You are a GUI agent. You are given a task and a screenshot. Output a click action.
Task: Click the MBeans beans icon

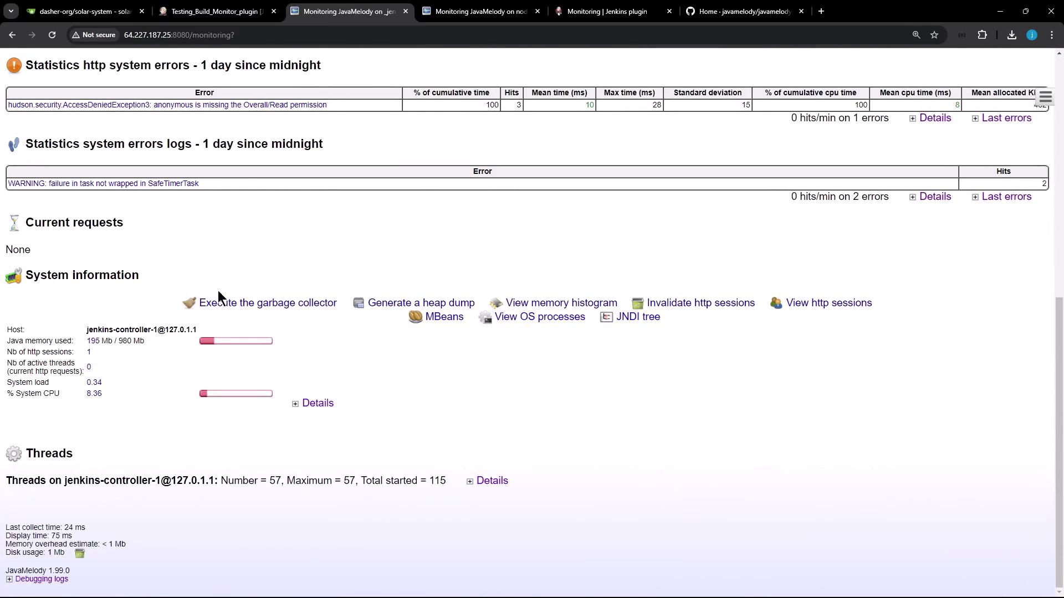pos(415,317)
